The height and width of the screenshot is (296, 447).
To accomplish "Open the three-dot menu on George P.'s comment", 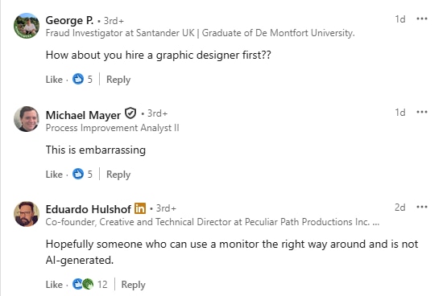I will pyautogui.click(x=421, y=18).
